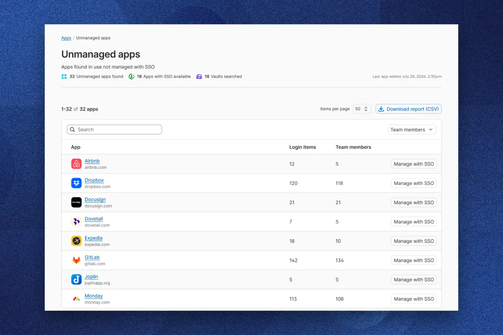Image resolution: width=503 pixels, height=335 pixels.
Task: Sort by the Login items column header
Action: (x=303, y=147)
